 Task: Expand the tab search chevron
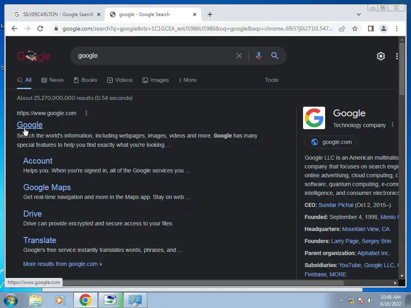click(x=358, y=14)
